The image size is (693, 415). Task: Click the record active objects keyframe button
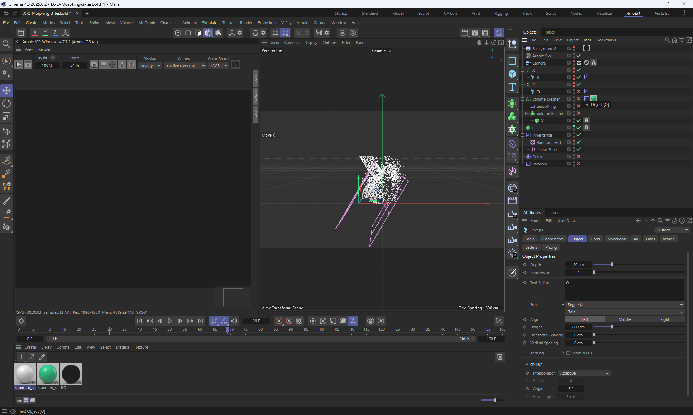coord(279,321)
